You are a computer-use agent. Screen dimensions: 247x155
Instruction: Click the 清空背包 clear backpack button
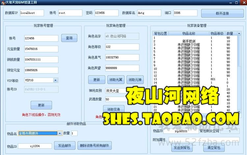click(x=214, y=148)
